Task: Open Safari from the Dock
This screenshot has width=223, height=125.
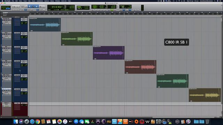Action: [x=32, y=122]
